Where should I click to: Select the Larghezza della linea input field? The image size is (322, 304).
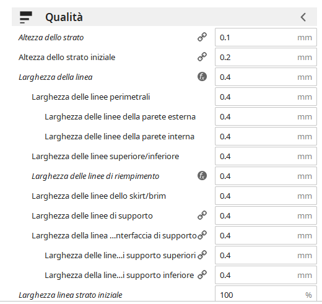coord(266,77)
